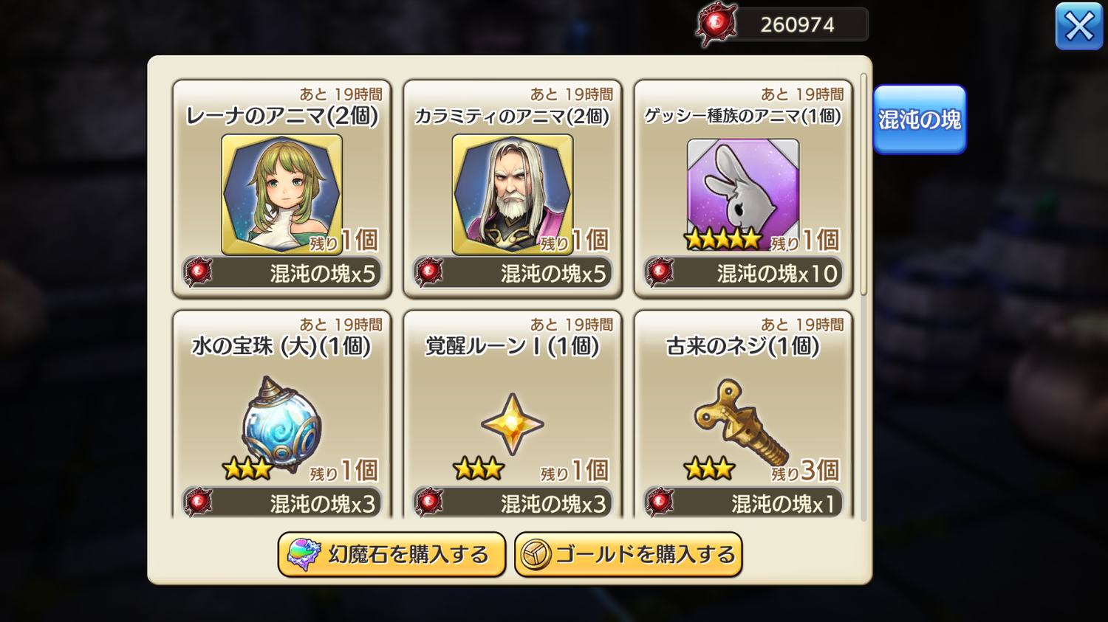1108x622 pixels.
Task: Tap the red chaos lump currency icon beside 260974
Action: click(716, 24)
